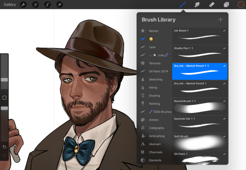
Task: Choose the Oil Paint 1 brush
Action: 200,158
